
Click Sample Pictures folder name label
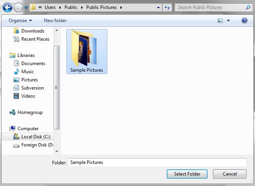click(x=87, y=70)
